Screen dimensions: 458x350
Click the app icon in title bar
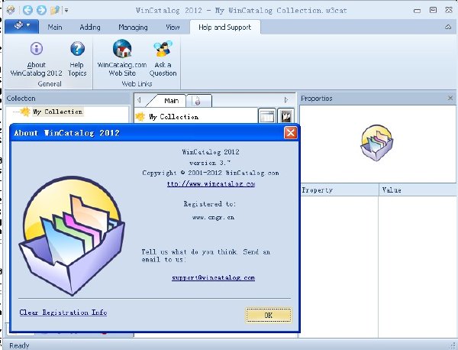(x=11, y=10)
